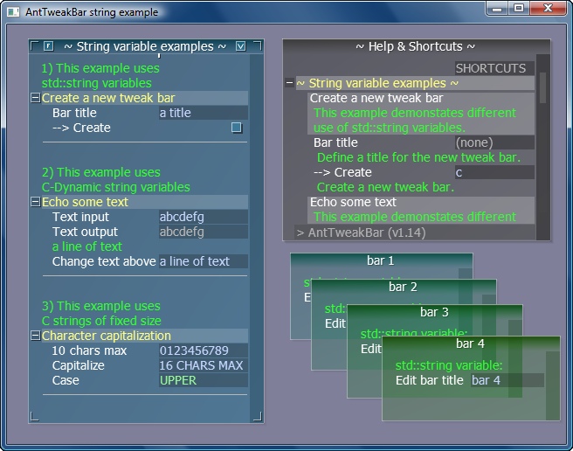Click the bar 3 title

434,312
